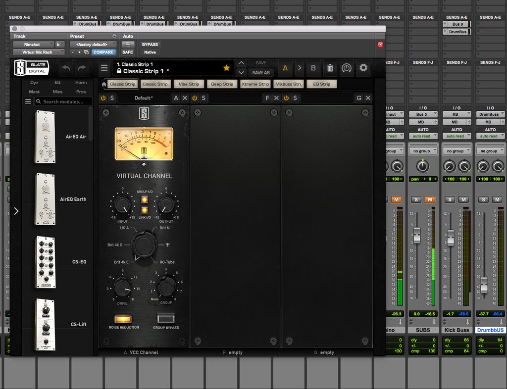Toggle power on module slot F
Viewport: 507px width, 389px height.
pyautogui.click(x=195, y=98)
